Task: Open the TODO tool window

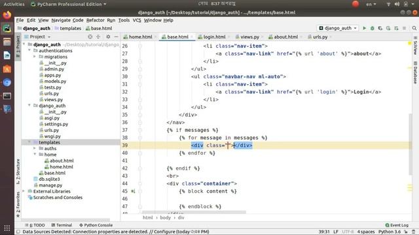Action: [x=35, y=225]
